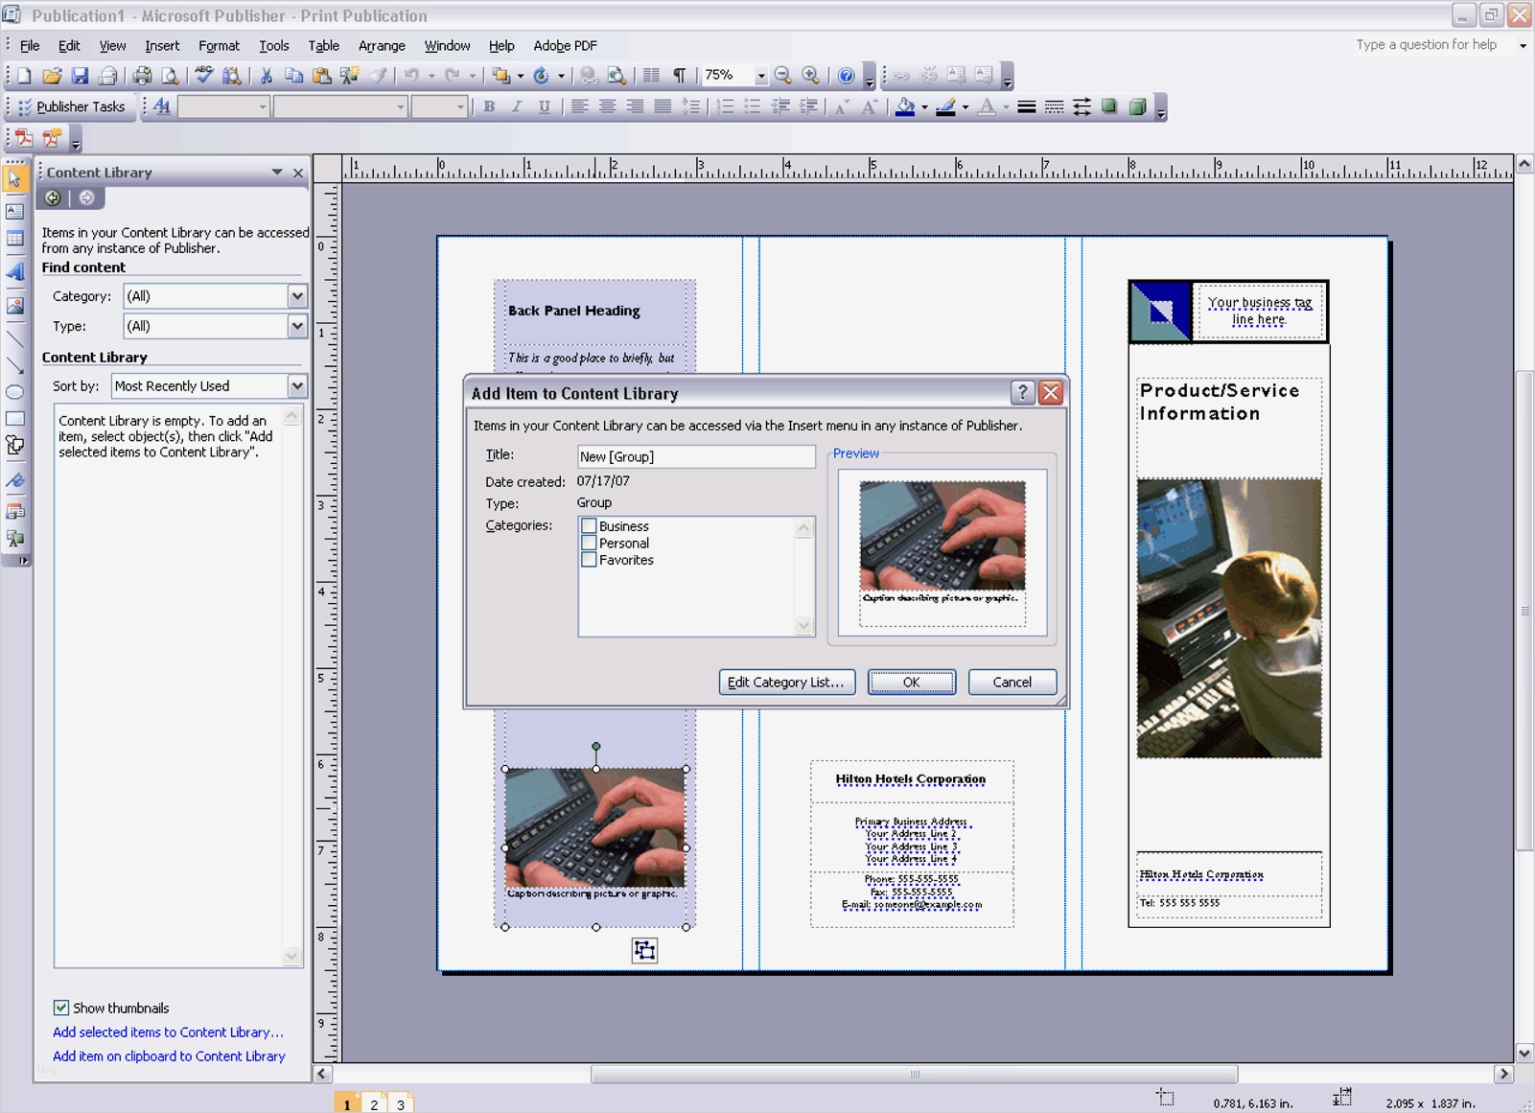1535x1113 pixels.
Task: Click the Edit Category List button
Action: click(x=786, y=682)
